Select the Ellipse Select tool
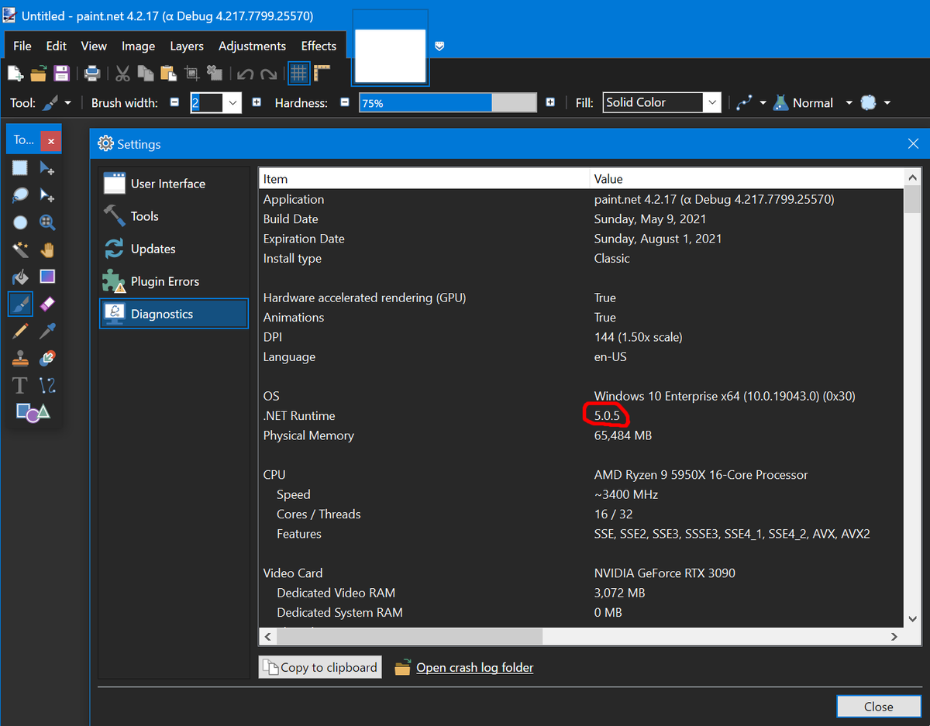Screen dimensions: 930x726 click(20, 222)
